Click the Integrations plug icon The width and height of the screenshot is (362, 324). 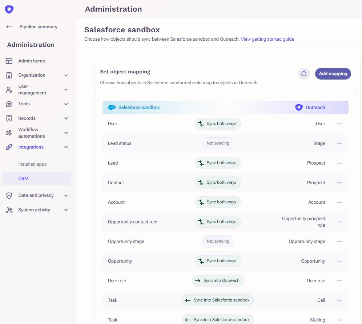tap(9, 147)
